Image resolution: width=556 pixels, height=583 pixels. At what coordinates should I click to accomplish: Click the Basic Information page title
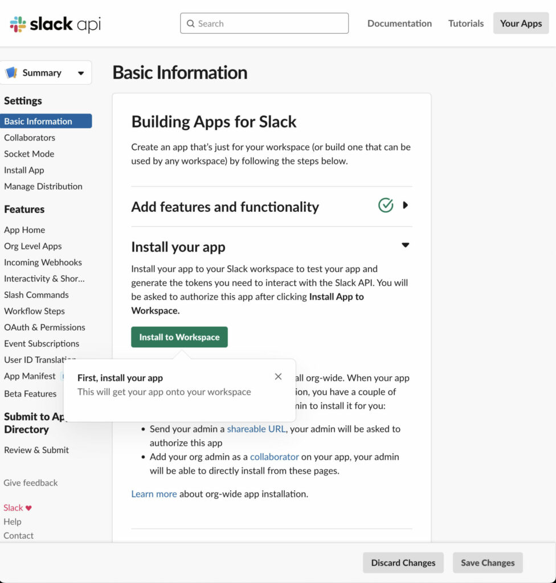coord(180,72)
